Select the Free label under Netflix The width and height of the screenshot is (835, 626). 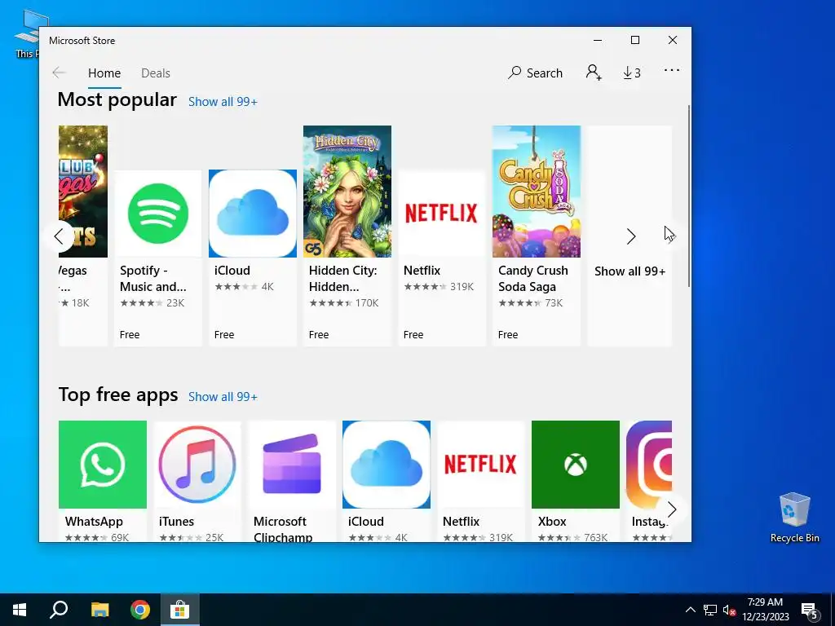[413, 334]
